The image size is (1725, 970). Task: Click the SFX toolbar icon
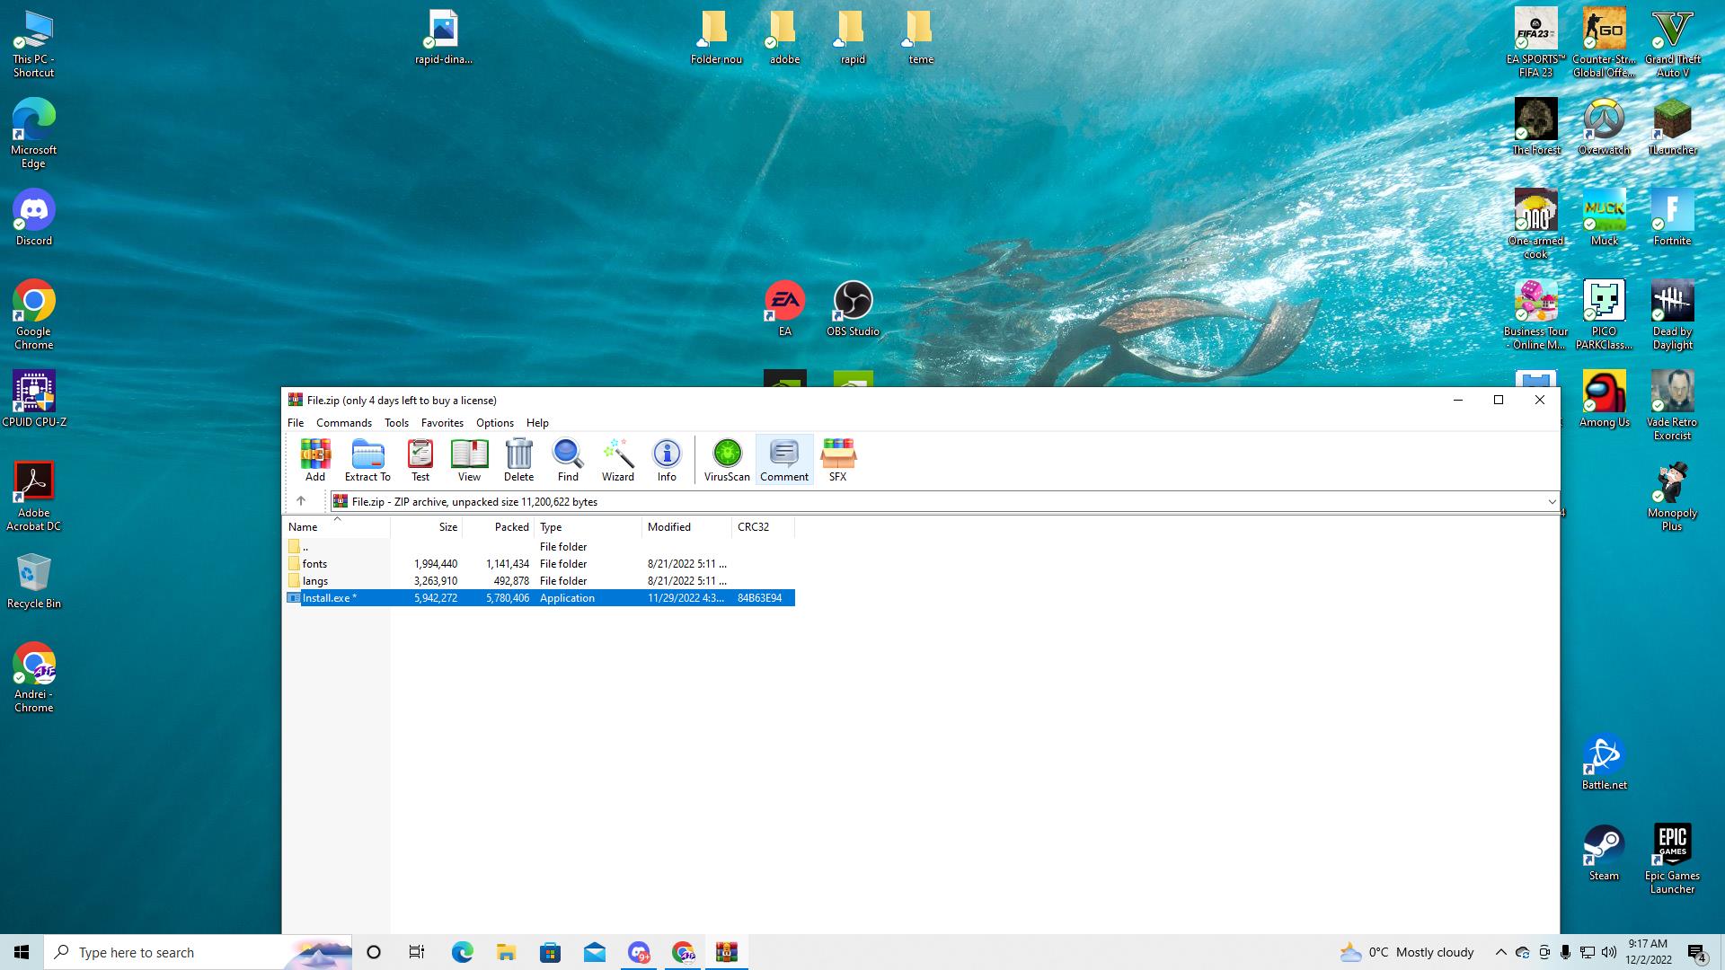[x=837, y=460]
